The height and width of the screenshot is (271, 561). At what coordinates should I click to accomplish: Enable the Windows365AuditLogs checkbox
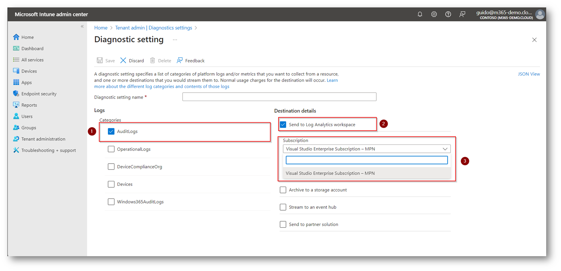pyautogui.click(x=111, y=202)
